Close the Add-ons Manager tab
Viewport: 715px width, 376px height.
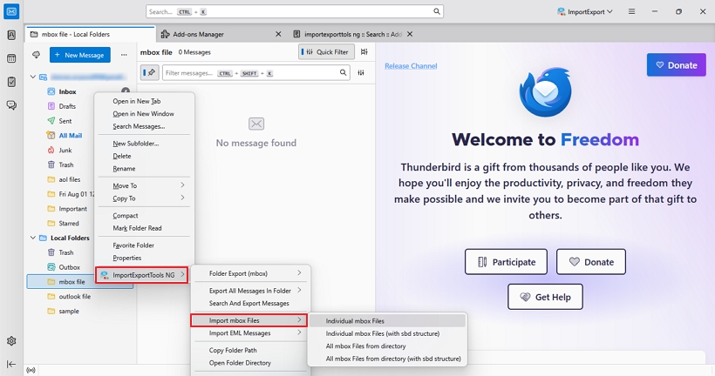click(278, 34)
